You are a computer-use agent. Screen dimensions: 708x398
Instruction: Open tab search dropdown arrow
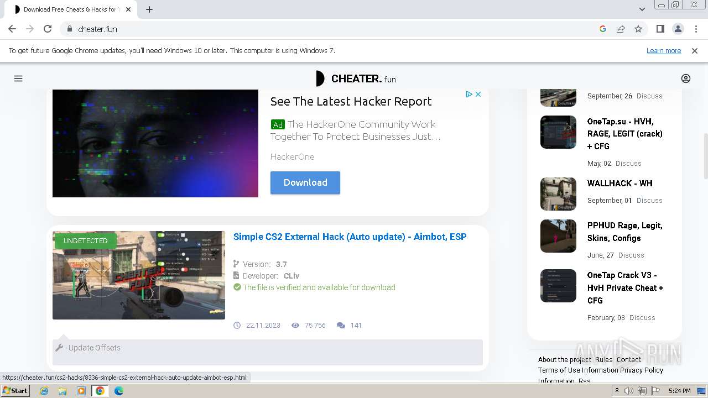(x=642, y=9)
